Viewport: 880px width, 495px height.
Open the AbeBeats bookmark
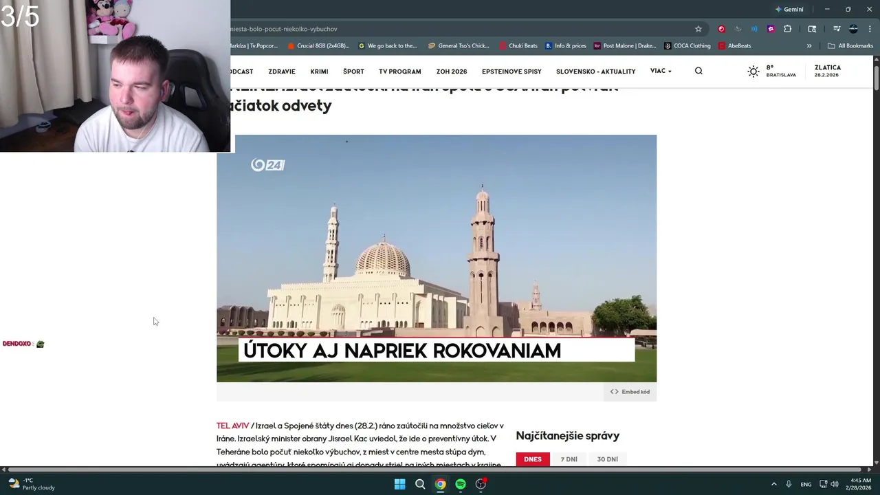coord(735,46)
